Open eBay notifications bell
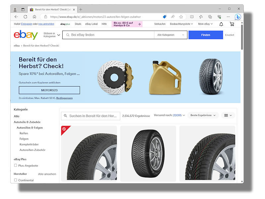 point(221,24)
